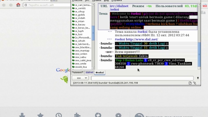Click the connection icon in ChatZilla status bar

click(195, 83)
